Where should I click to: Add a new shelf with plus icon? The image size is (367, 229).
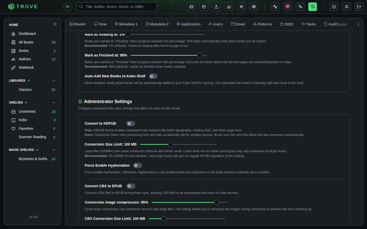tap(26, 103)
